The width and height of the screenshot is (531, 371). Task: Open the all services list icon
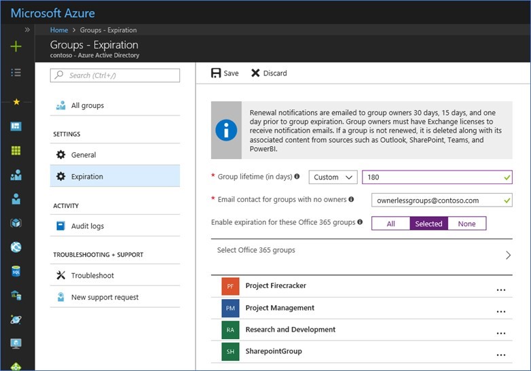pyautogui.click(x=16, y=72)
